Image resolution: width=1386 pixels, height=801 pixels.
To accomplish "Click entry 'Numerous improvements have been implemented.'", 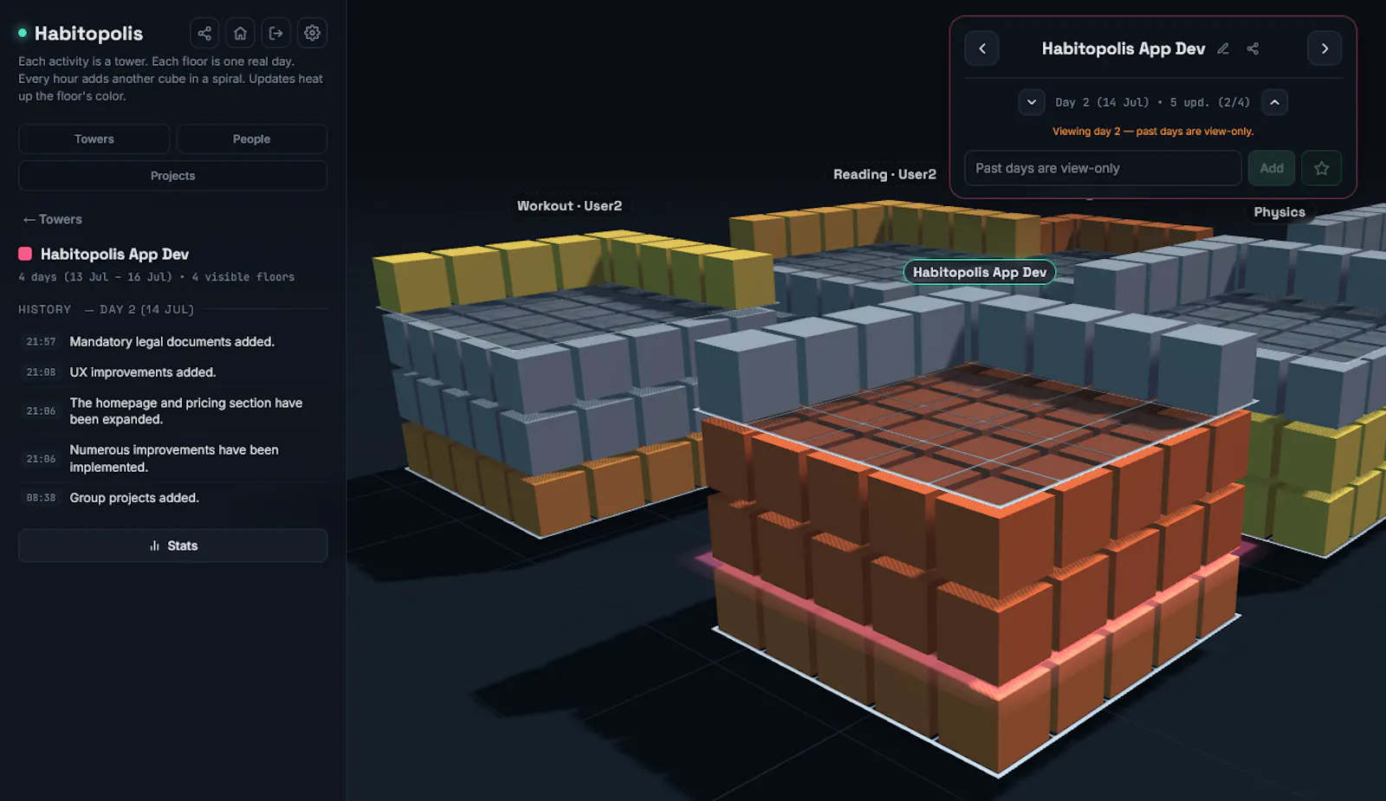I will pos(173,459).
